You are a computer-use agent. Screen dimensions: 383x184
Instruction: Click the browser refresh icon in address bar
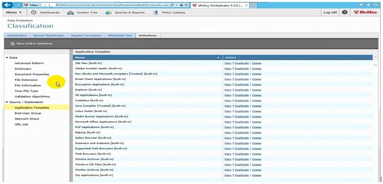pos(187,5)
